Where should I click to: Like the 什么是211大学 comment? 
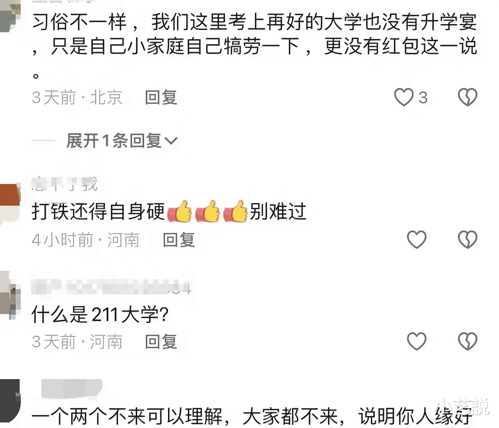pos(417,341)
